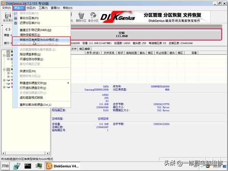The width and height of the screenshot is (228, 171).
Task: Expand the 新建虚拟硬盘文件 submenu arrow
Action: pos(68,83)
